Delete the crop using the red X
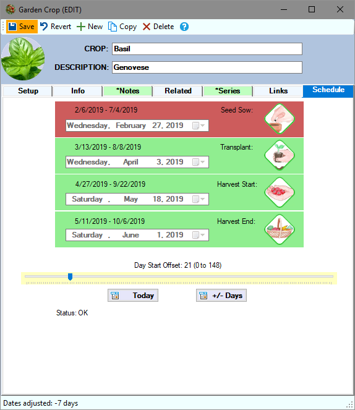 (x=147, y=27)
